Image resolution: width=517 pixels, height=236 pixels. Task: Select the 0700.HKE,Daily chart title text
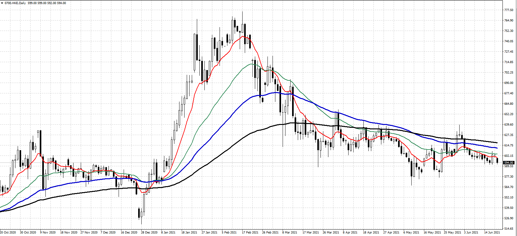tap(15, 3)
